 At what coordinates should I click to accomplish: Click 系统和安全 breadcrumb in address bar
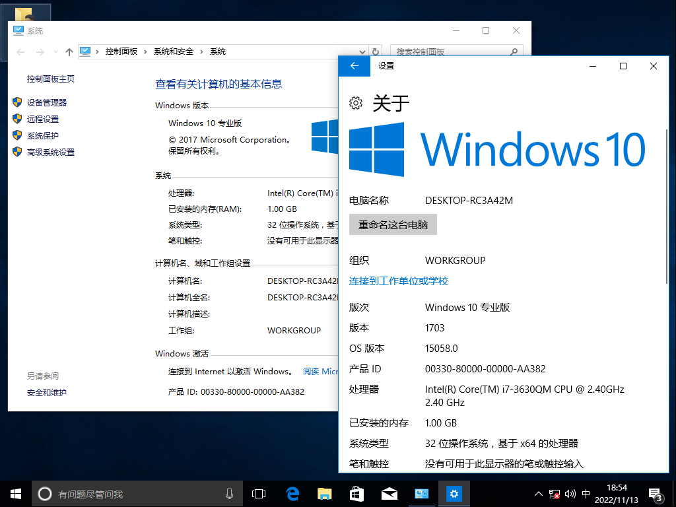174,51
